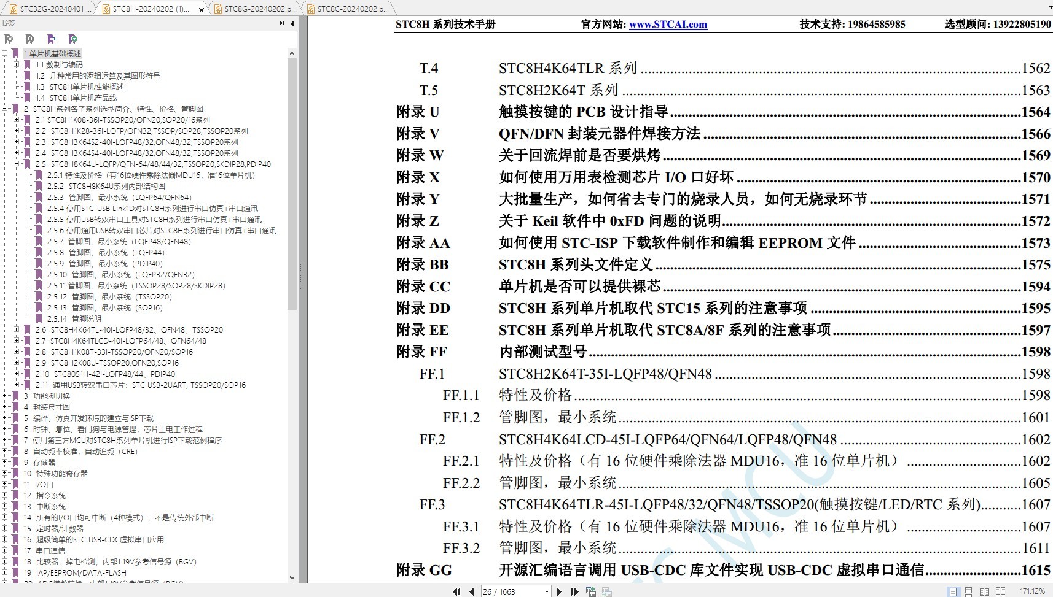The height and width of the screenshot is (597, 1053).
Task: Click the next view icon in status bar
Action: [607, 591]
